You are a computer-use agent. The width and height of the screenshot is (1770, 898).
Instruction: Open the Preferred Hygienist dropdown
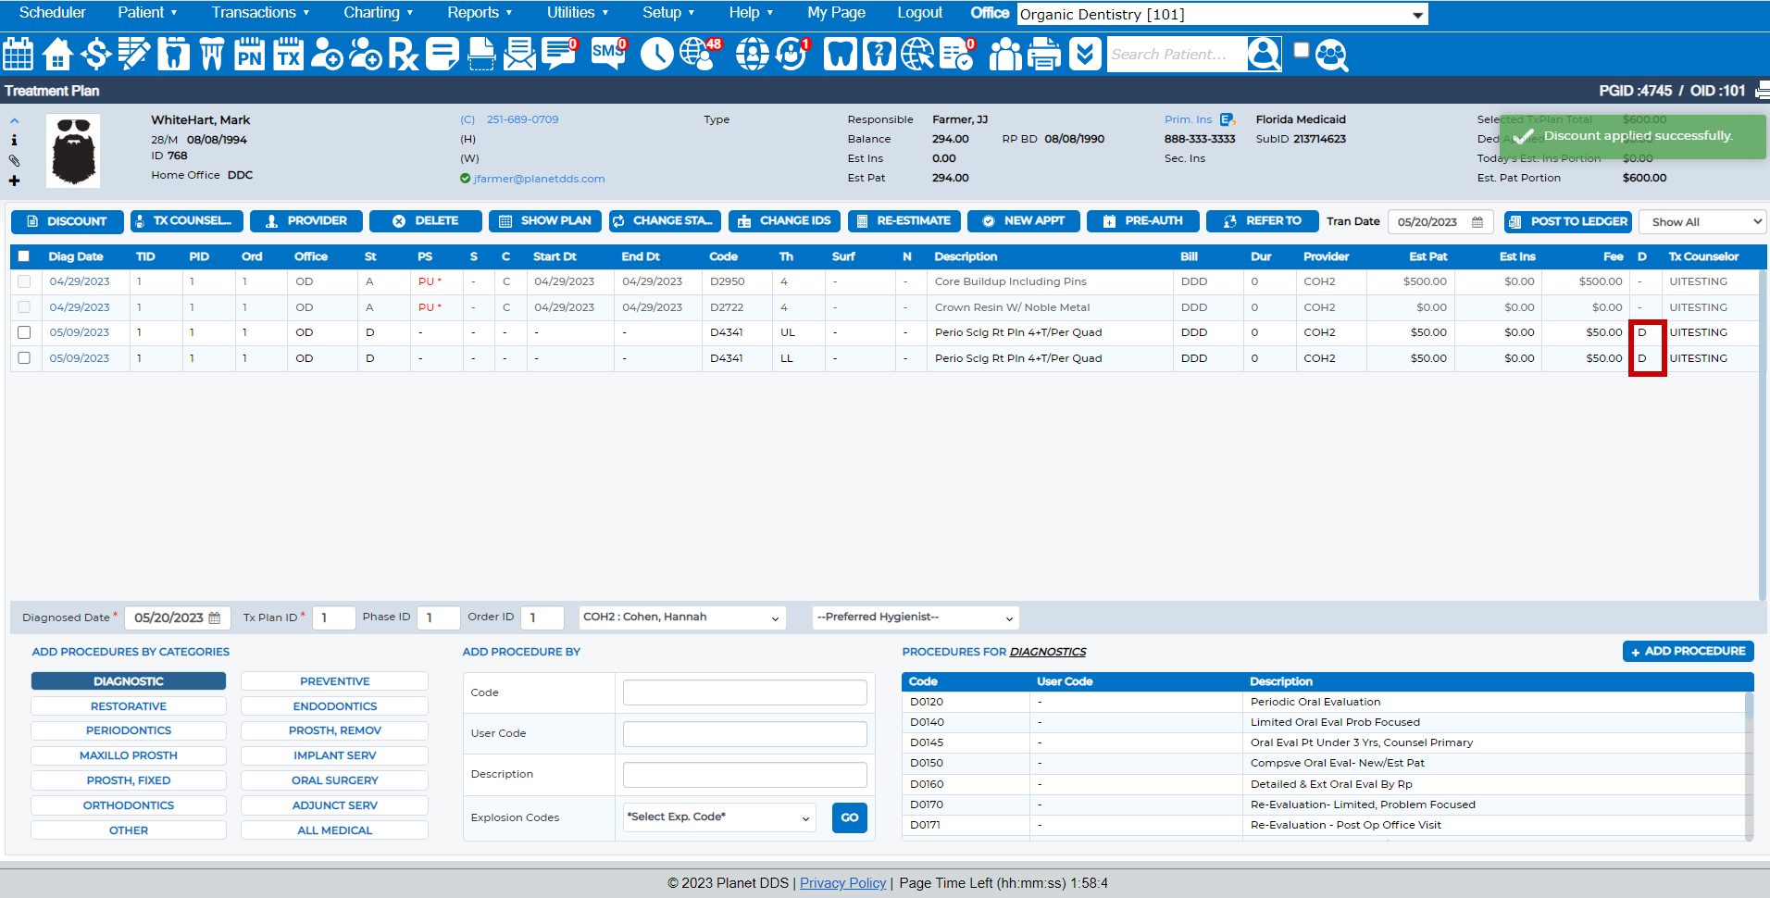click(916, 617)
